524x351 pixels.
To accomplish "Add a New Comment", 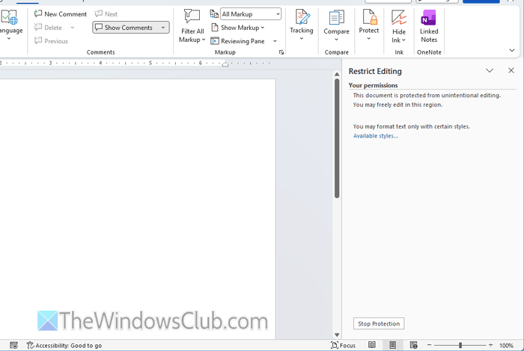I will click(x=61, y=14).
